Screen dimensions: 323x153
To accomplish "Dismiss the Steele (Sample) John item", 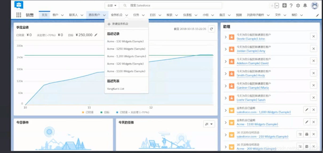I will pos(313,36).
